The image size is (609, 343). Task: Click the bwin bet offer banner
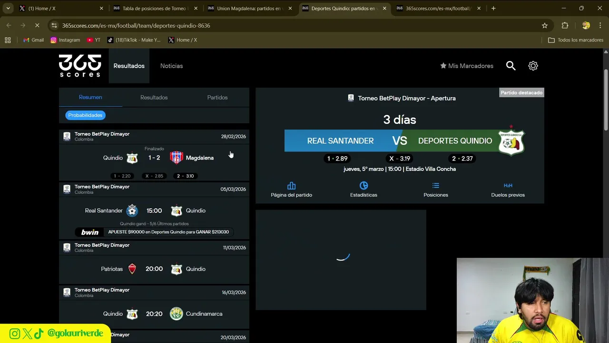point(154,232)
